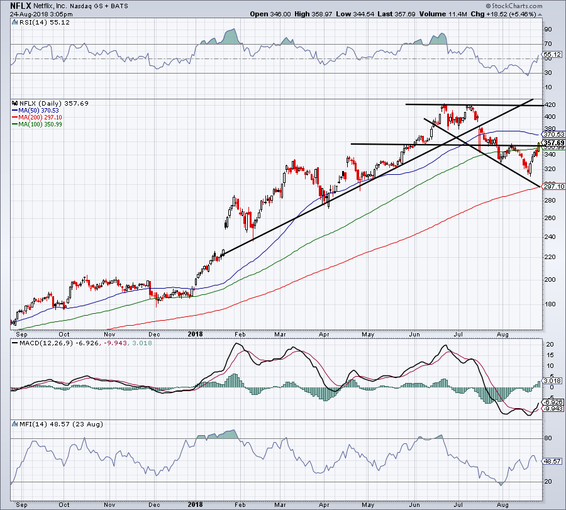Click the red dash before MA(200)

pos(15,118)
